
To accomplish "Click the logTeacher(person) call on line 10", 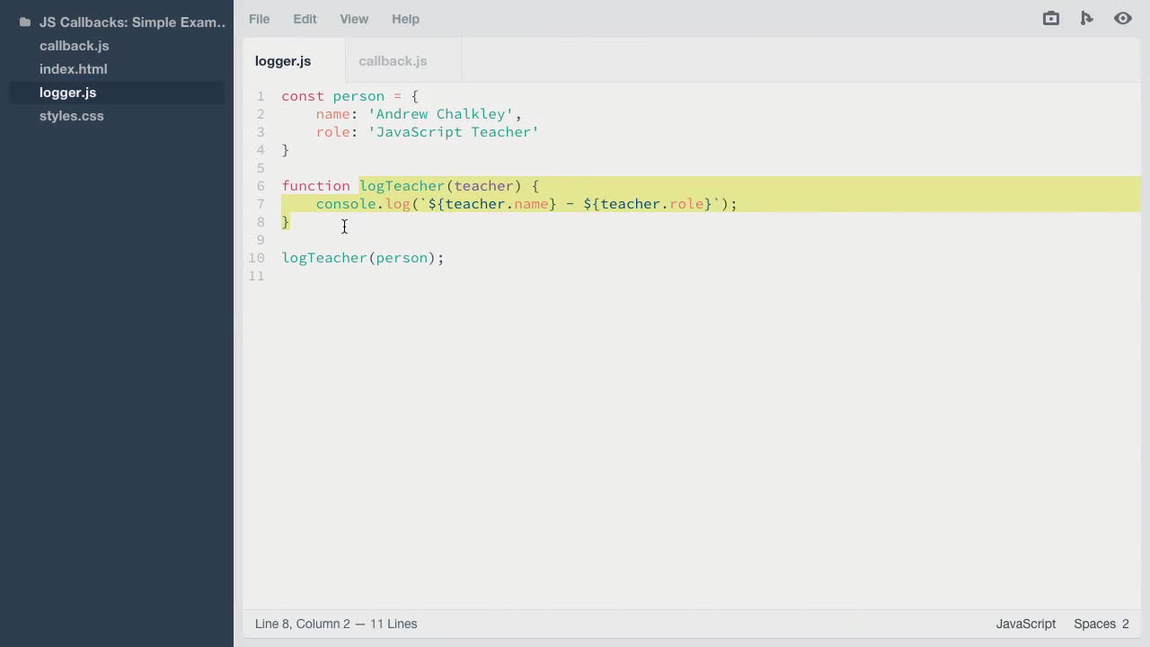I will [362, 258].
